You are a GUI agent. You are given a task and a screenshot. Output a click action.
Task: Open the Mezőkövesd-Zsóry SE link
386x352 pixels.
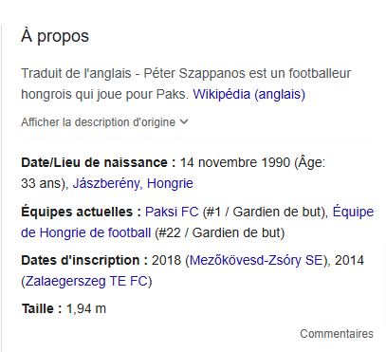(256, 260)
